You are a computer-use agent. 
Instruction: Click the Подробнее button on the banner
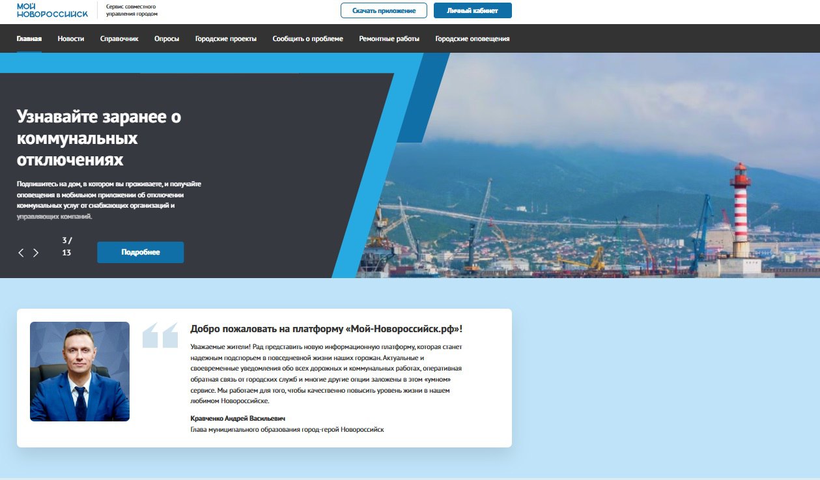click(x=140, y=252)
